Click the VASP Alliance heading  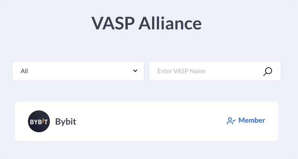point(146,23)
